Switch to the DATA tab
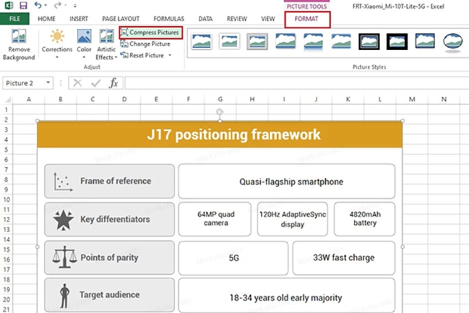The width and height of the screenshot is (469, 313). 206,19
